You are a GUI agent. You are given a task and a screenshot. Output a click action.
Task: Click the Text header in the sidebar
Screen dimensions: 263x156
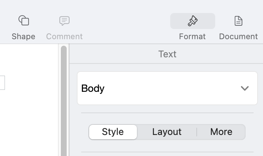(x=167, y=54)
